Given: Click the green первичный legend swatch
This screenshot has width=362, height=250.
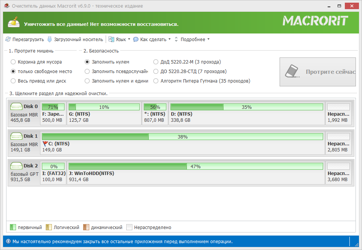Looking at the screenshot, I should [13, 227].
